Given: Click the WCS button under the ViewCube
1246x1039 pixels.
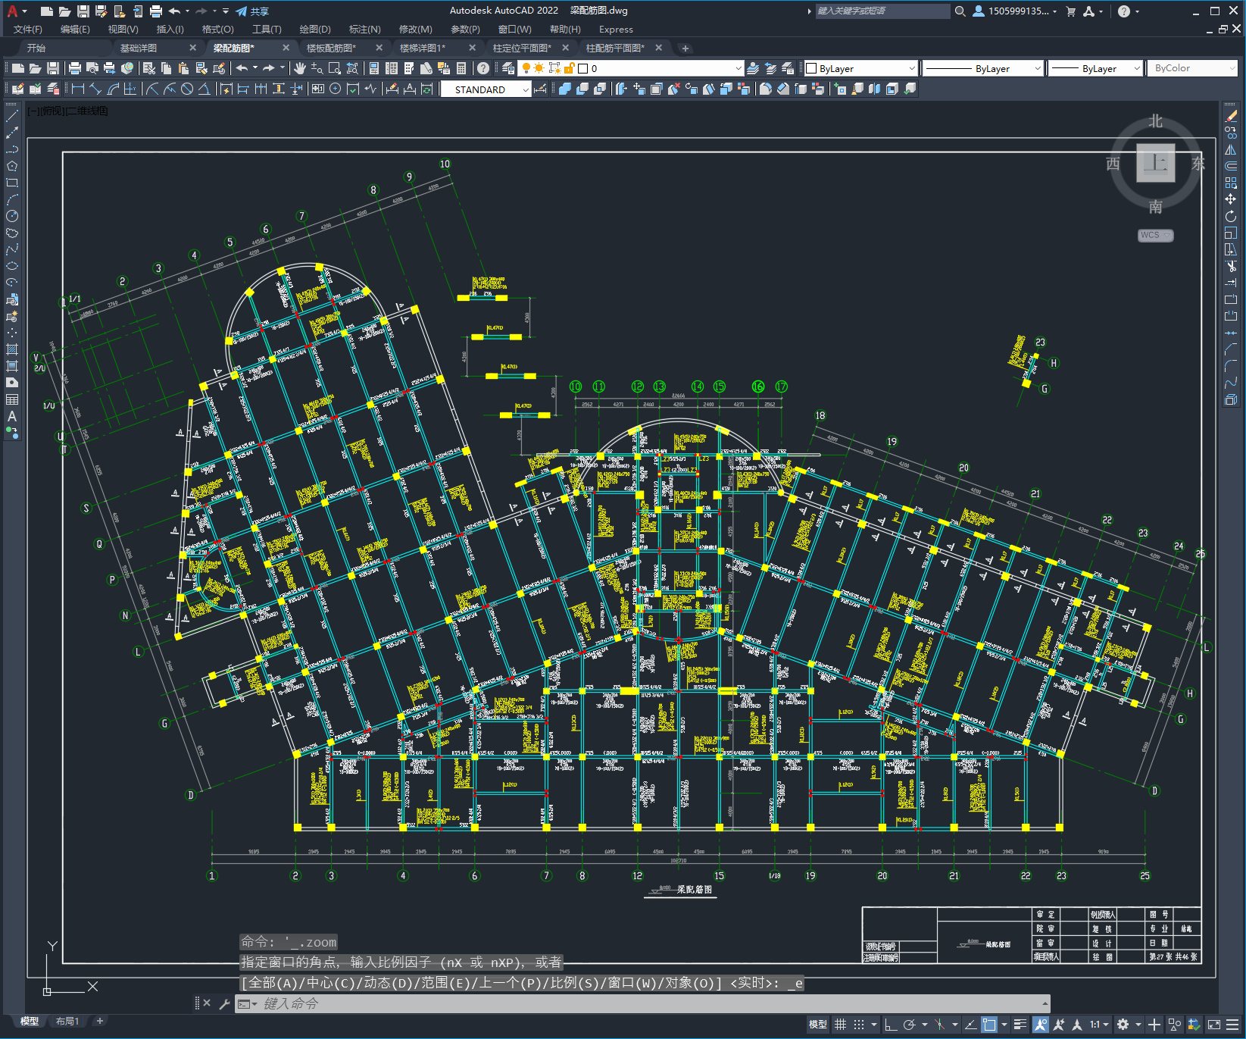Looking at the screenshot, I should (x=1155, y=235).
